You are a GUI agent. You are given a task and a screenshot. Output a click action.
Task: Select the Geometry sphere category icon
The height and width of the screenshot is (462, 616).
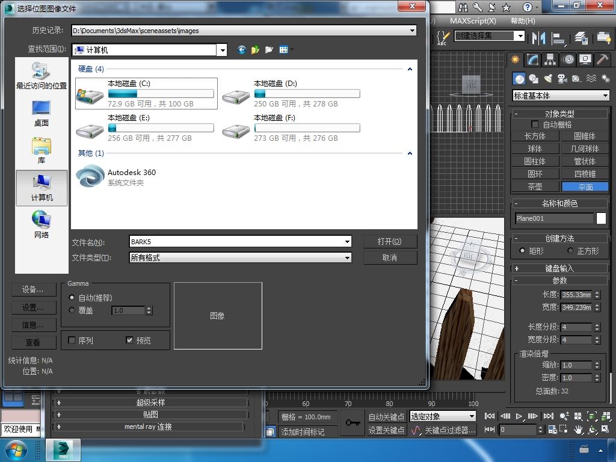click(x=519, y=79)
